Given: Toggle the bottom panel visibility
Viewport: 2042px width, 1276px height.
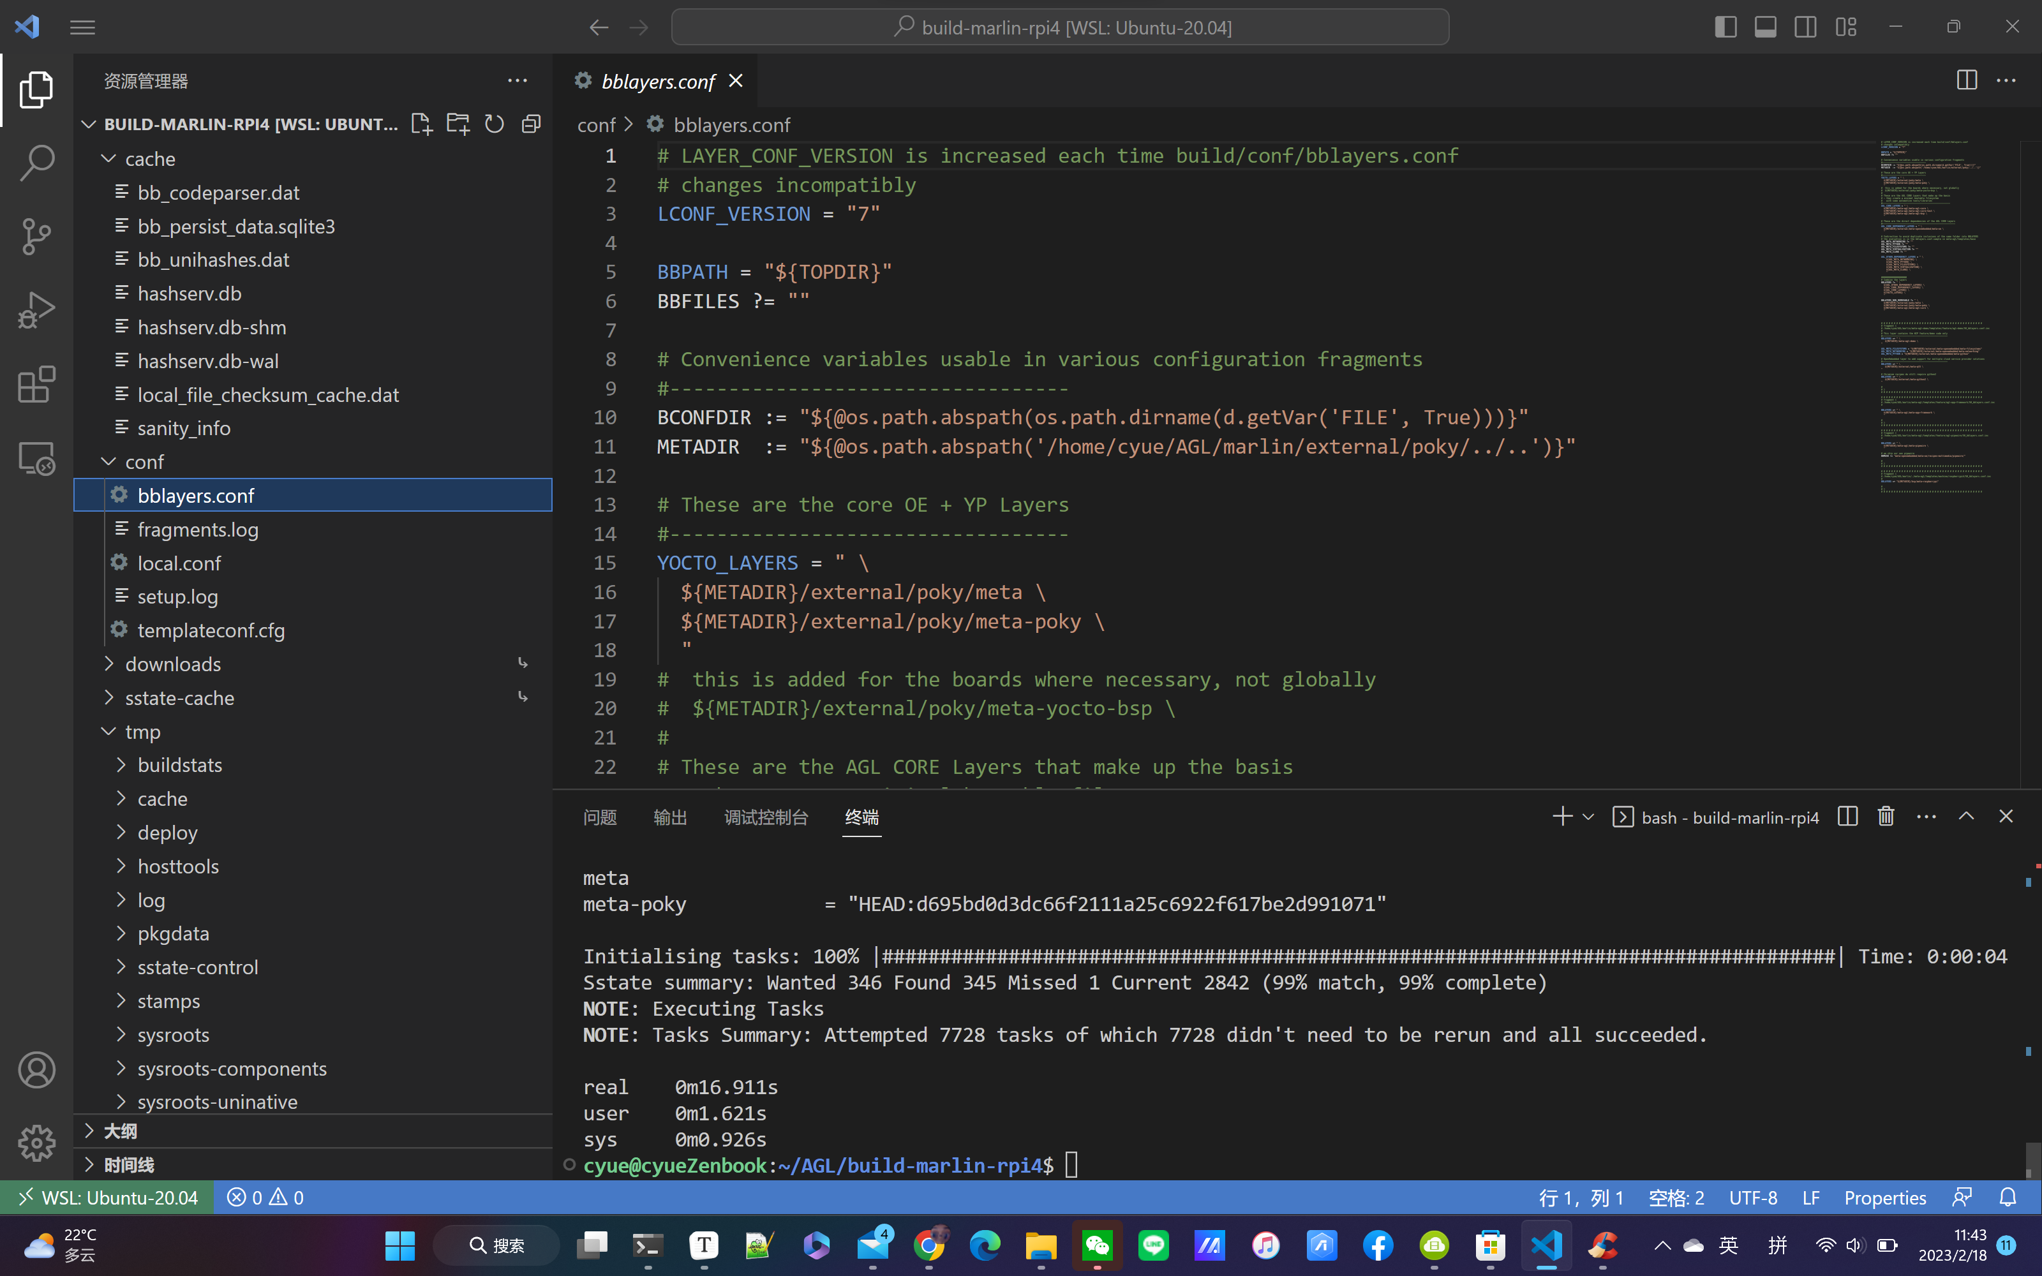Looking at the screenshot, I should click(1765, 27).
